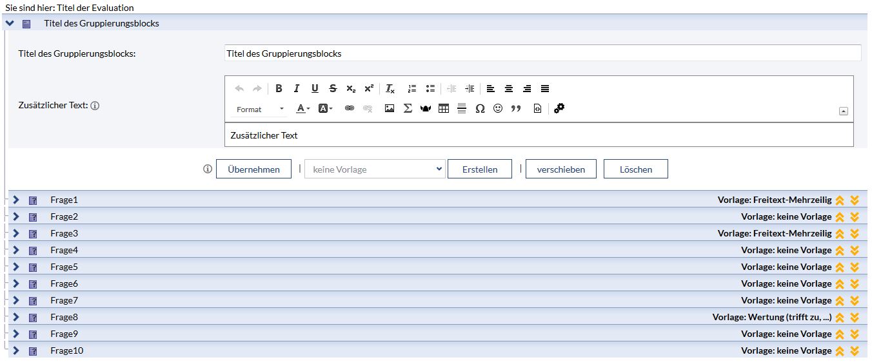Expand the Frage8 question row
This screenshot has height=364, width=872.
[x=16, y=317]
